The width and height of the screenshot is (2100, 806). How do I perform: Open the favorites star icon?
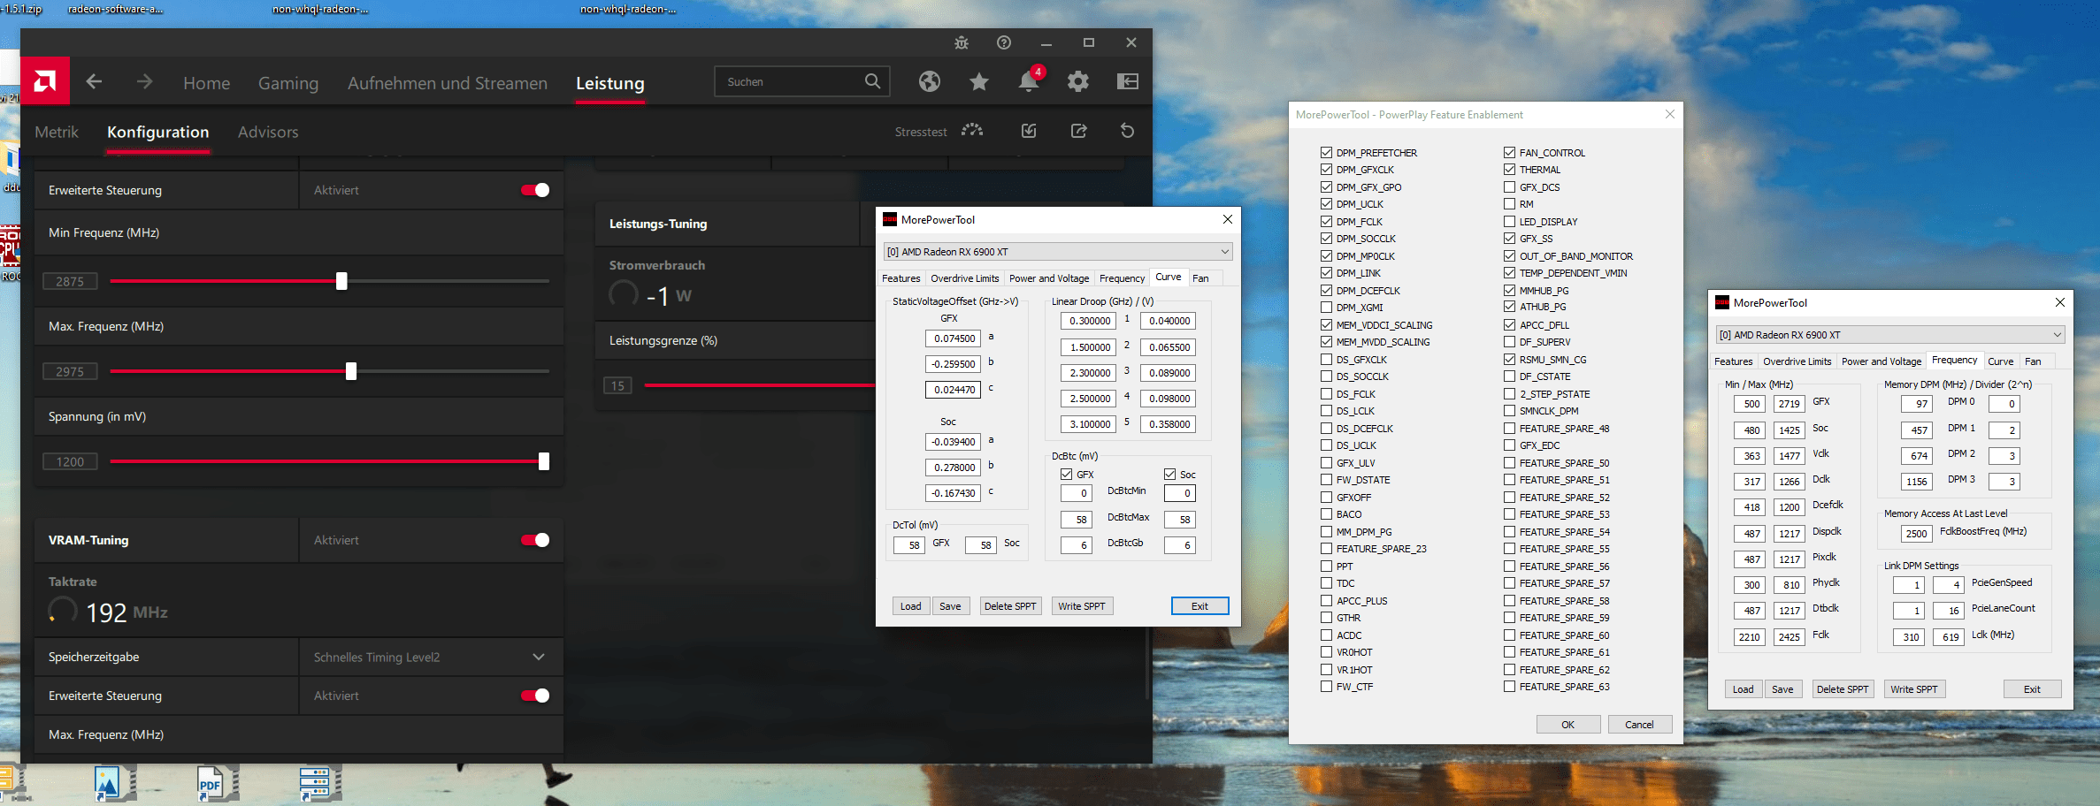point(978,81)
